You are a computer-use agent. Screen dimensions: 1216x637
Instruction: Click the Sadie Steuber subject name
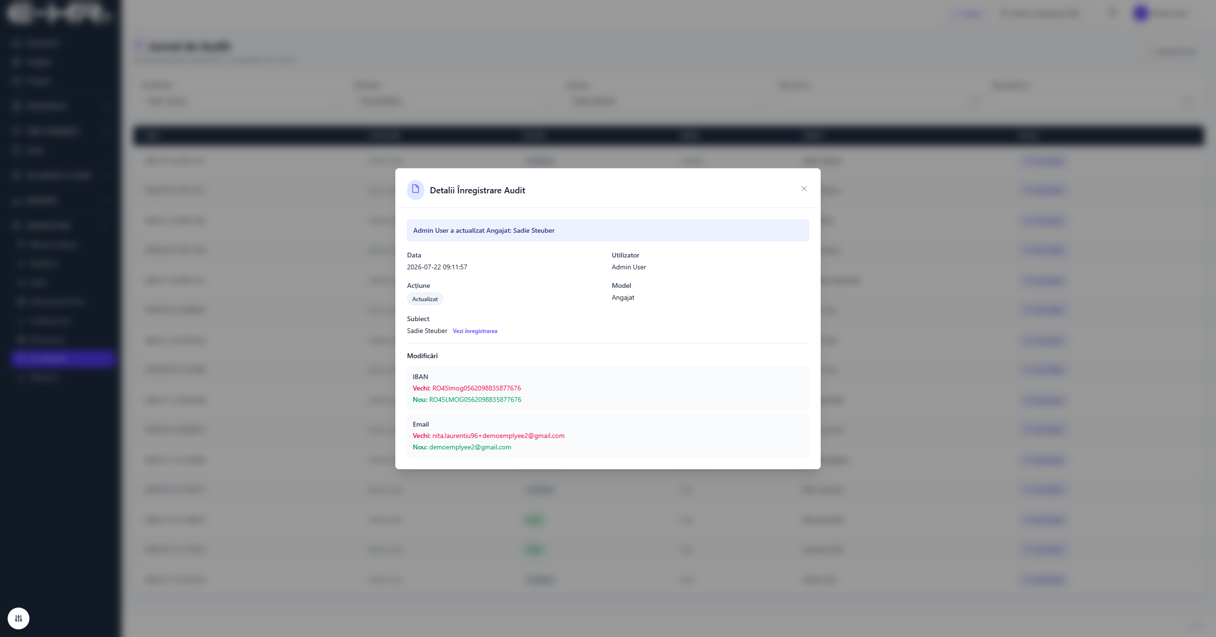[x=427, y=331]
